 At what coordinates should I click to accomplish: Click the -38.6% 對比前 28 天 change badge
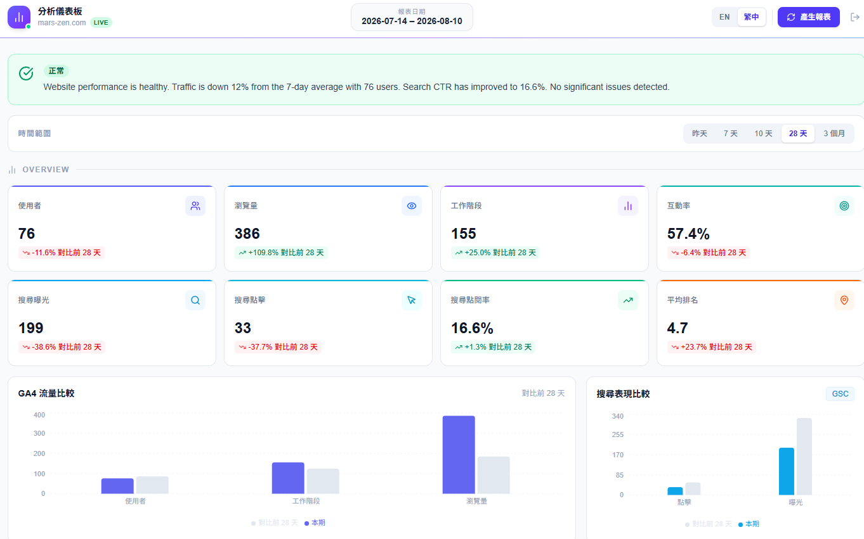click(62, 347)
